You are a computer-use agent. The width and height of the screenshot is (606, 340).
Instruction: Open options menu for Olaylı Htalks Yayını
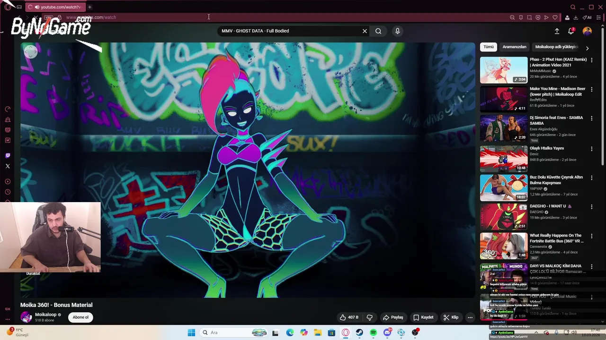(591, 149)
